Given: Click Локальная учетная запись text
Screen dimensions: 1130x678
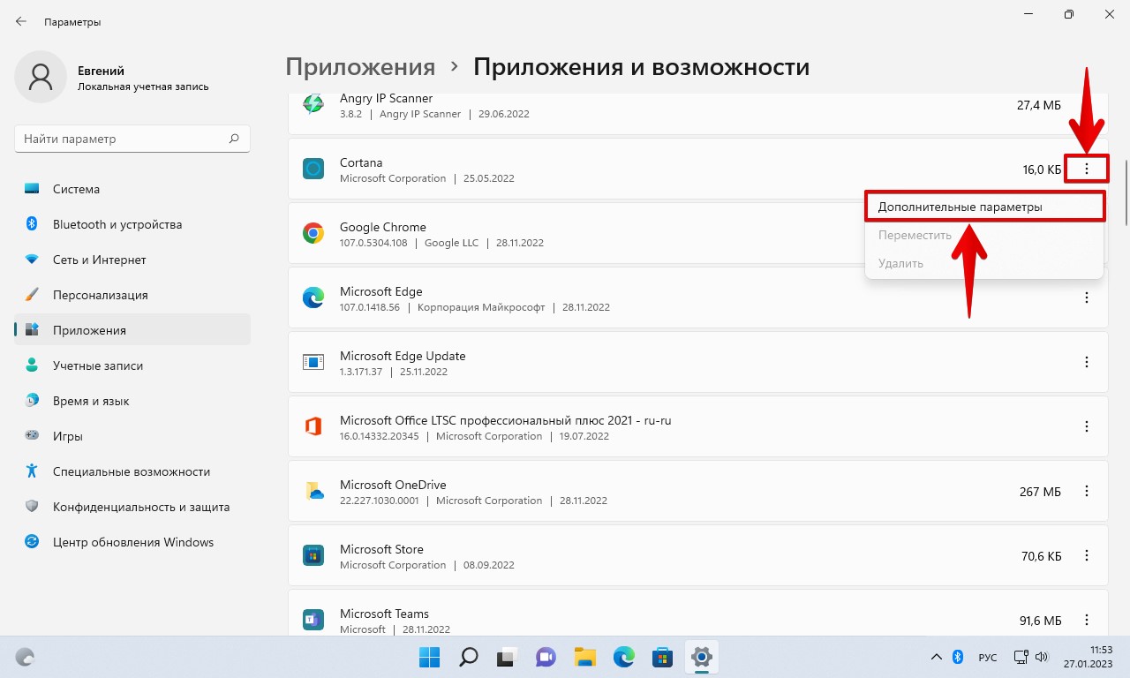Looking at the screenshot, I should (143, 87).
